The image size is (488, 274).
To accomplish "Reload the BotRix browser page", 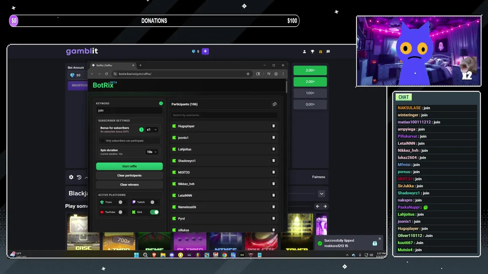I will click(x=106, y=74).
